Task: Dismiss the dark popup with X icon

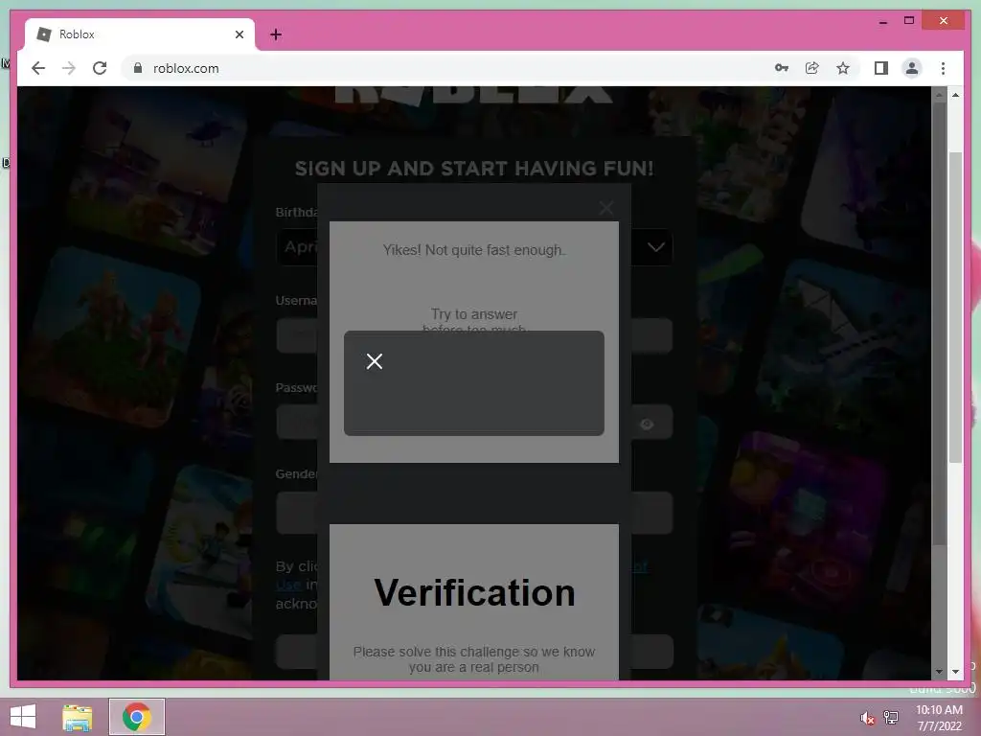Action: [375, 361]
